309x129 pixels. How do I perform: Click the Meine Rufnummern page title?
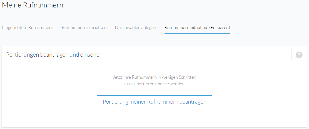point(33,5)
